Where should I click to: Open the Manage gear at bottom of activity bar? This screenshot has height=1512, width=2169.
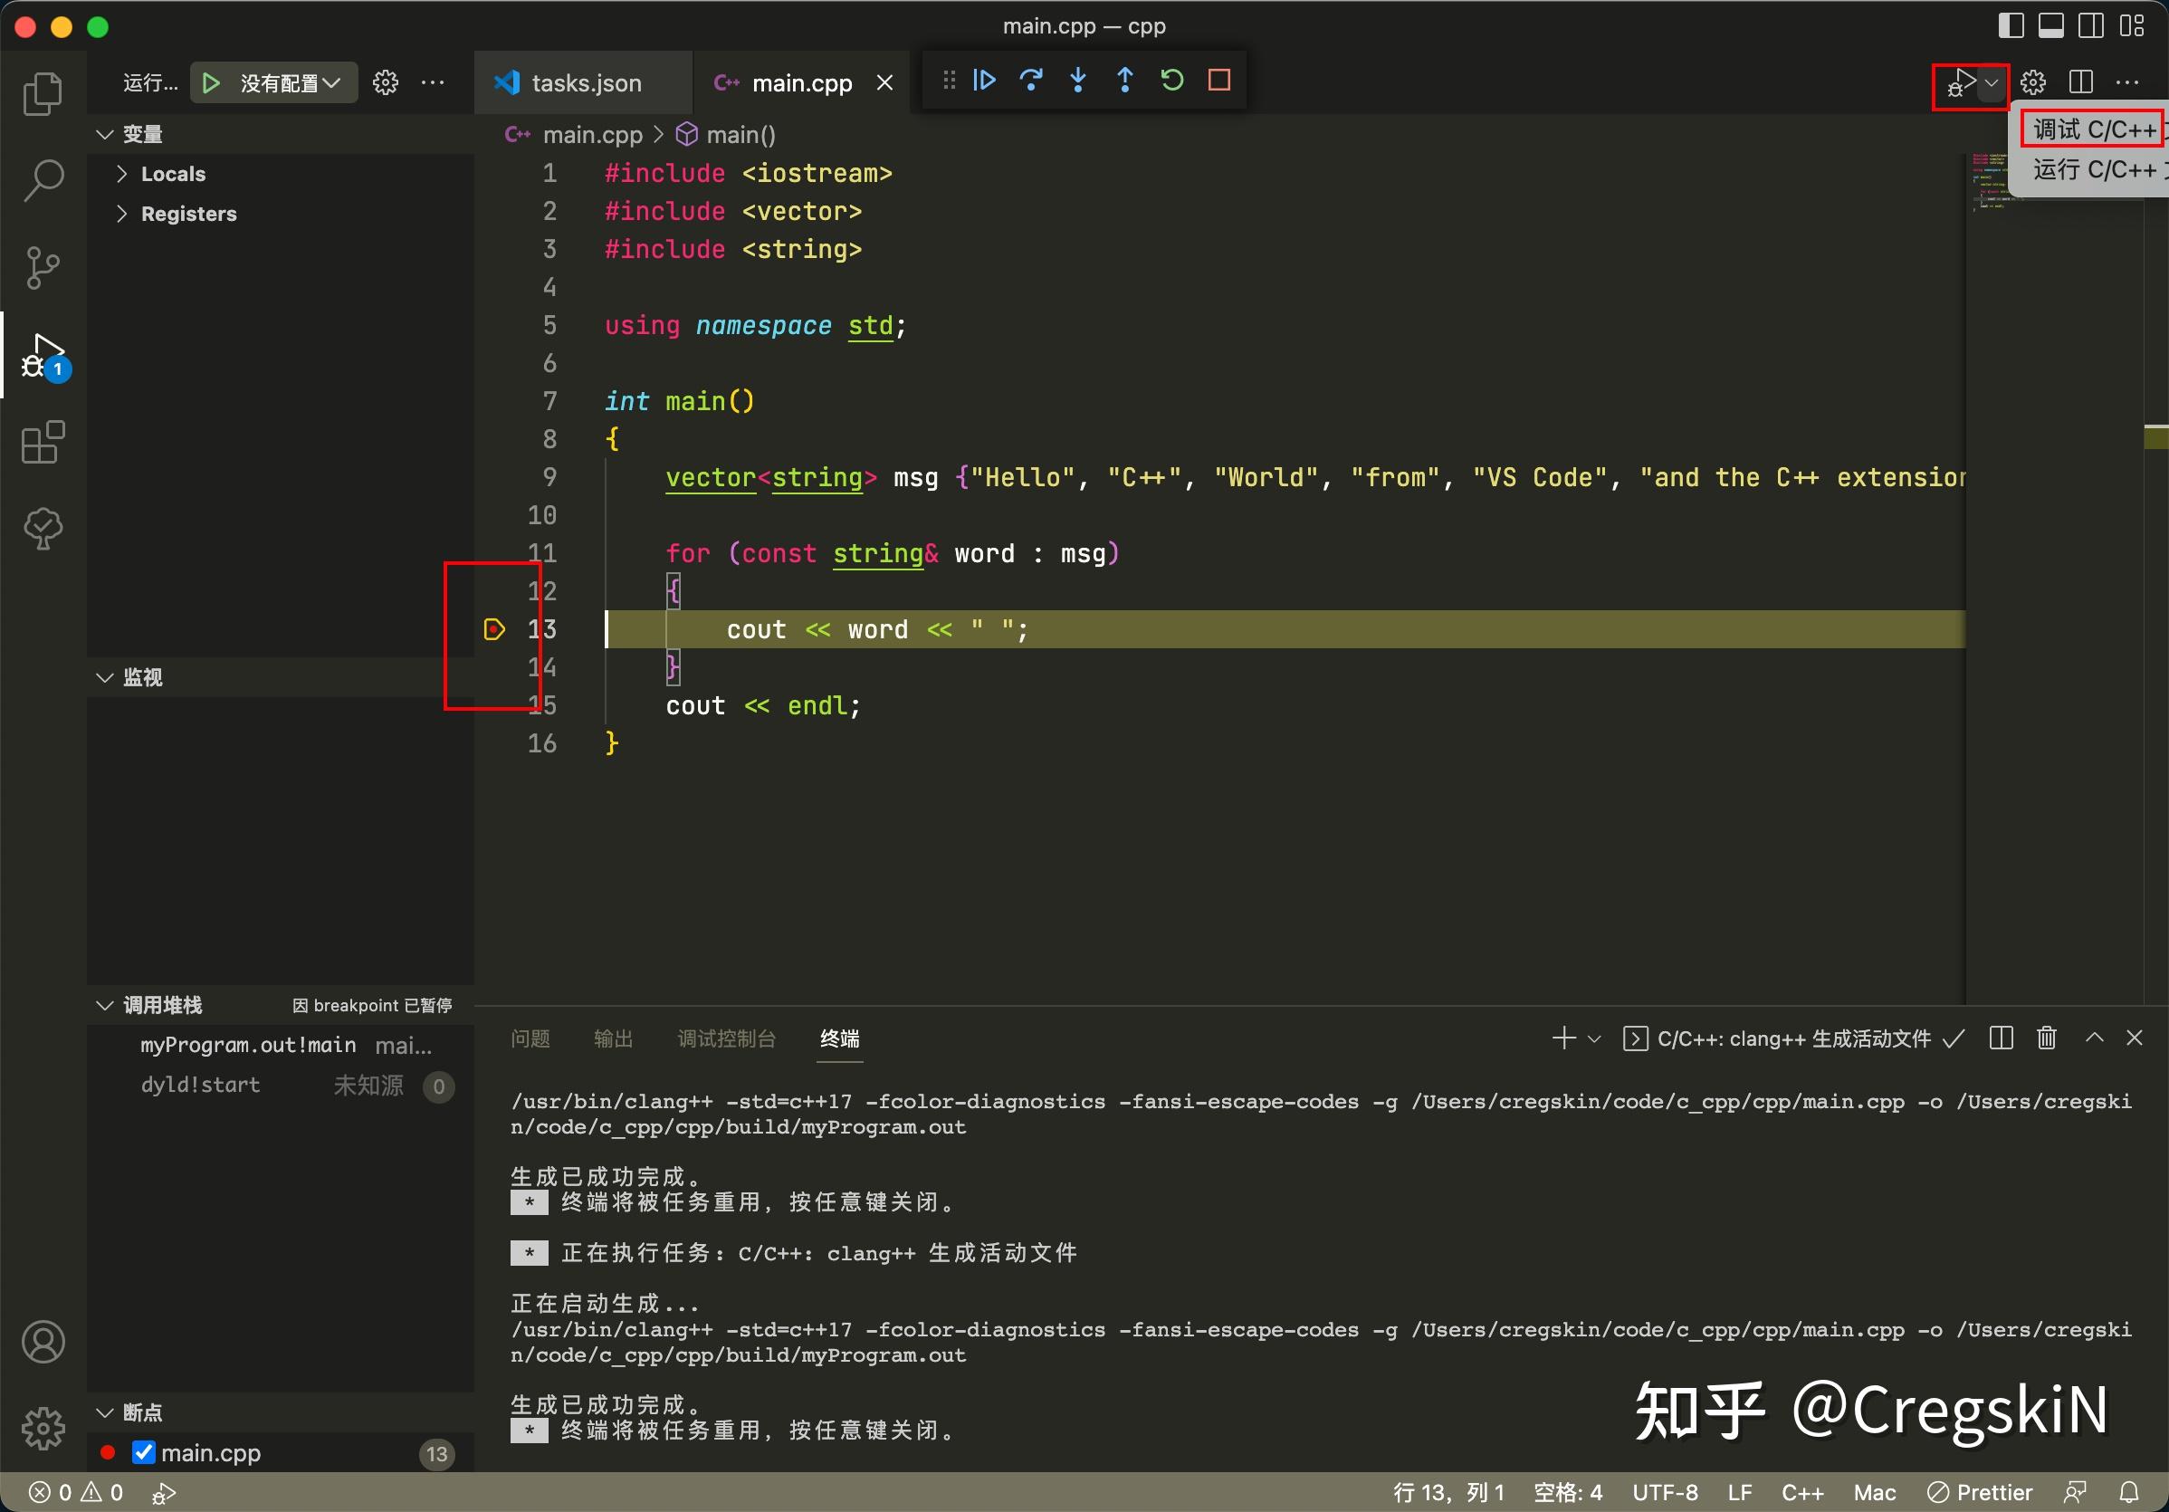tap(43, 1428)
